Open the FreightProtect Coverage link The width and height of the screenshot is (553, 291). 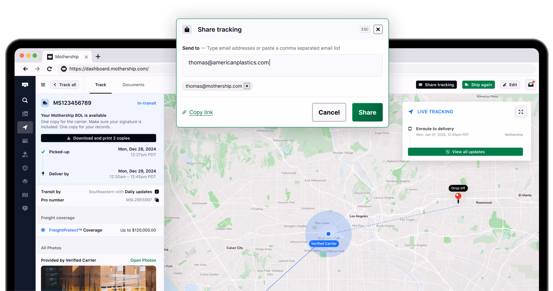click(x=76, y=230)
